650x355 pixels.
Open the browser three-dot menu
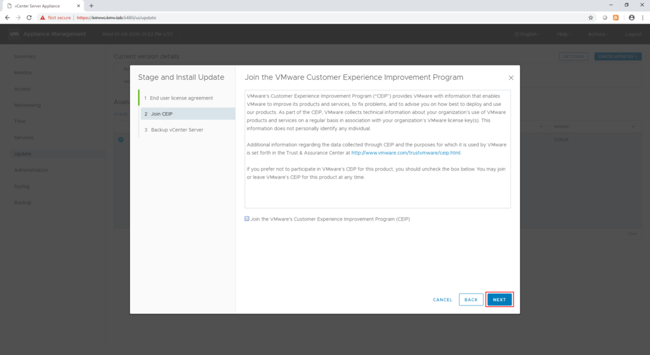tap(642, 18)
